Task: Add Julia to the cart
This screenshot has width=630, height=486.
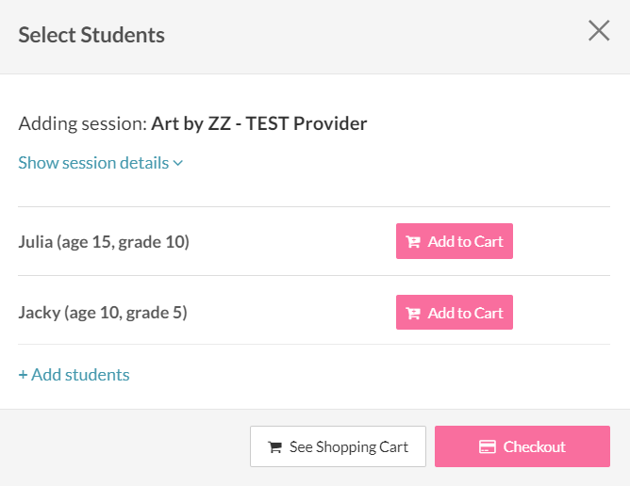Action: coord(455,241)
